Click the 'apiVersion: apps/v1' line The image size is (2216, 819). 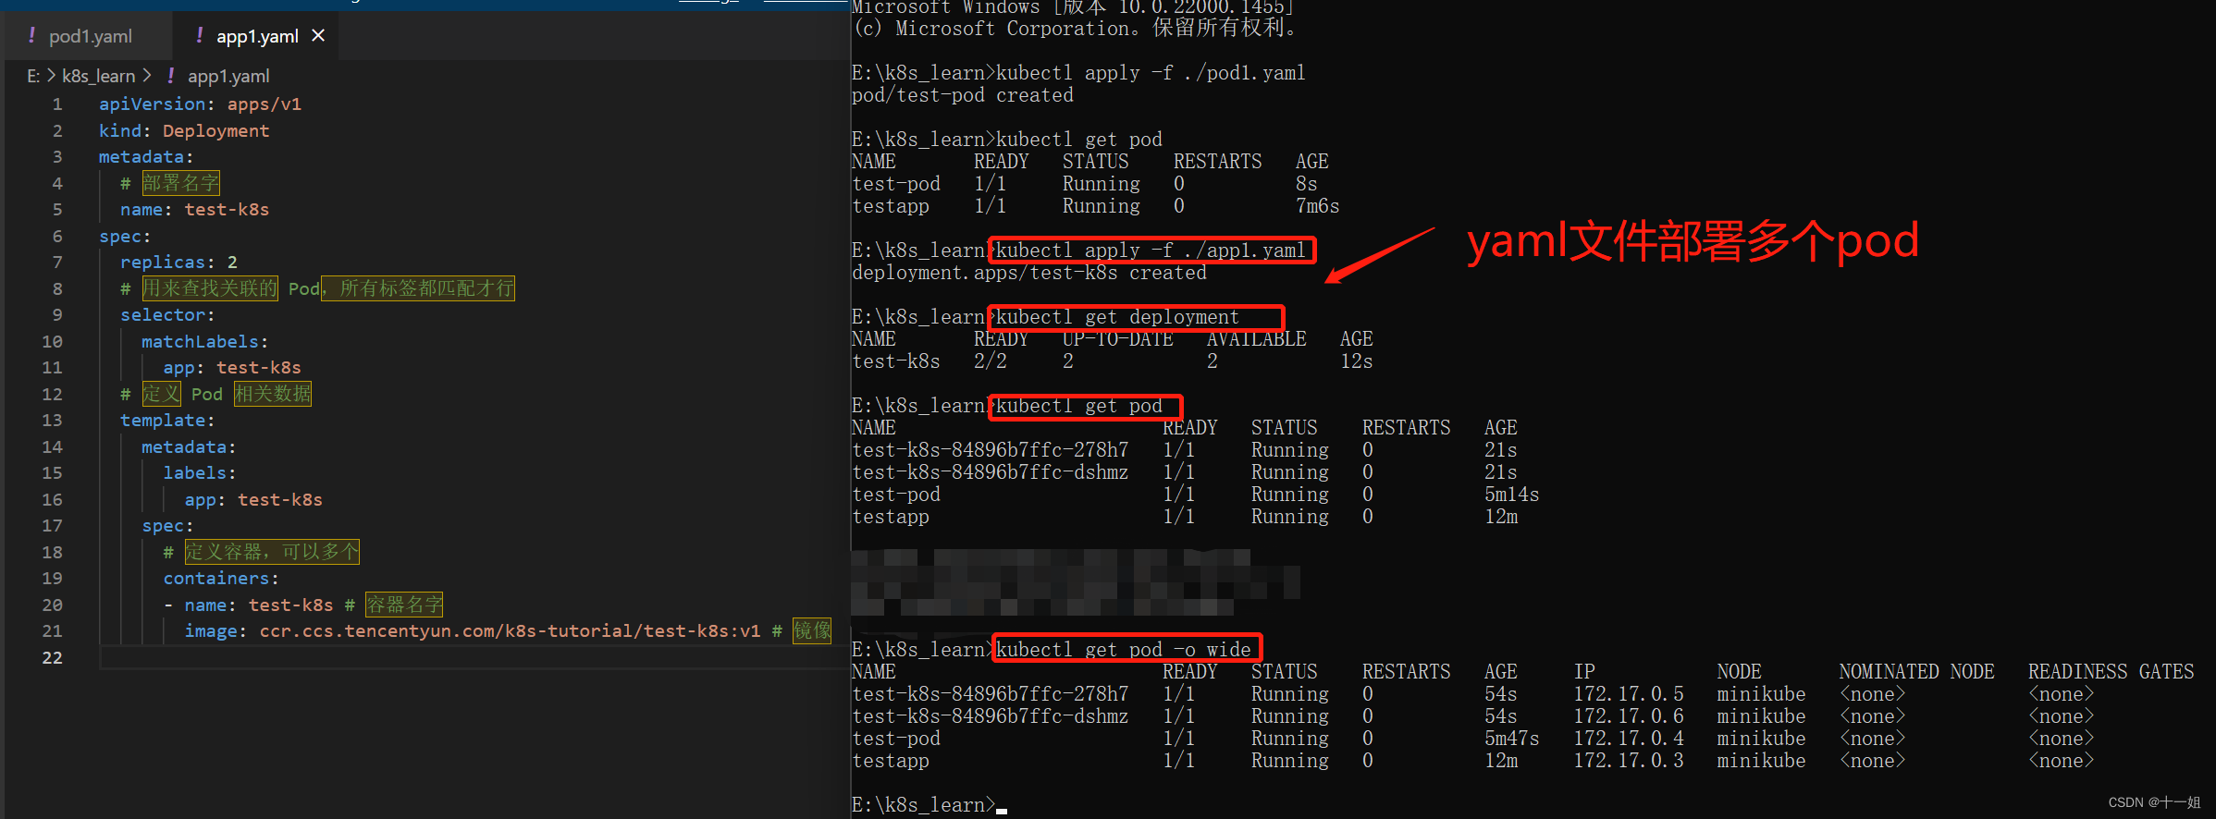pos(200,104)
